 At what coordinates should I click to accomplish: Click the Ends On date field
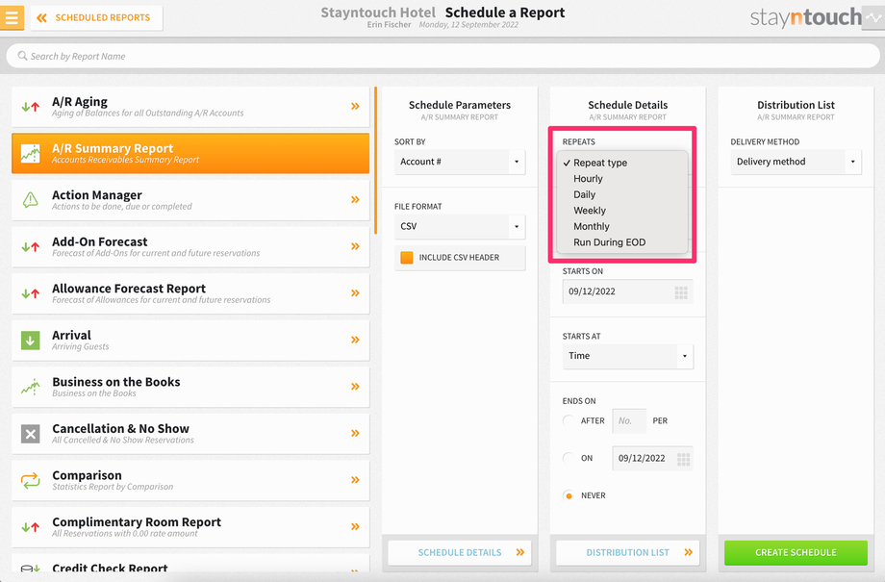point(652,458)
